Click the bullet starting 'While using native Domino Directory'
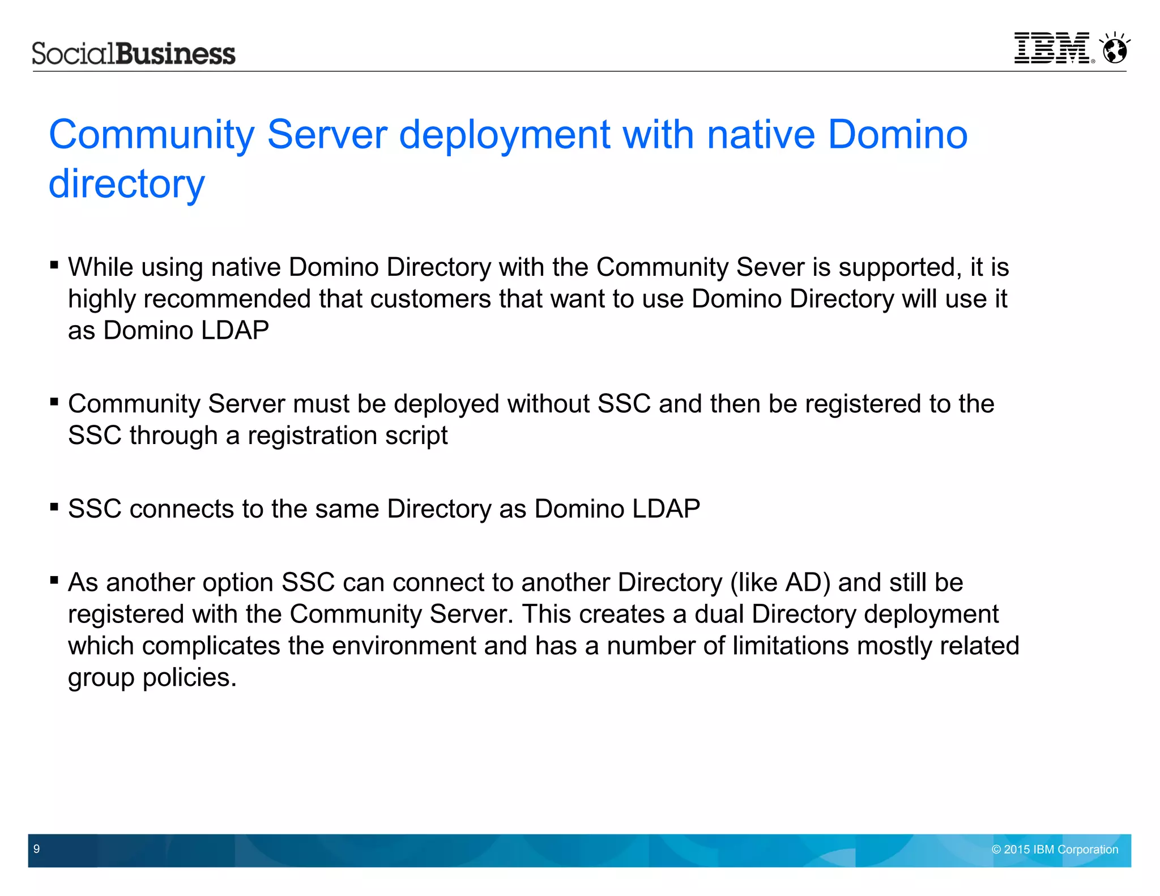This screenshot has width=1160, height=896. click(538, 298)
